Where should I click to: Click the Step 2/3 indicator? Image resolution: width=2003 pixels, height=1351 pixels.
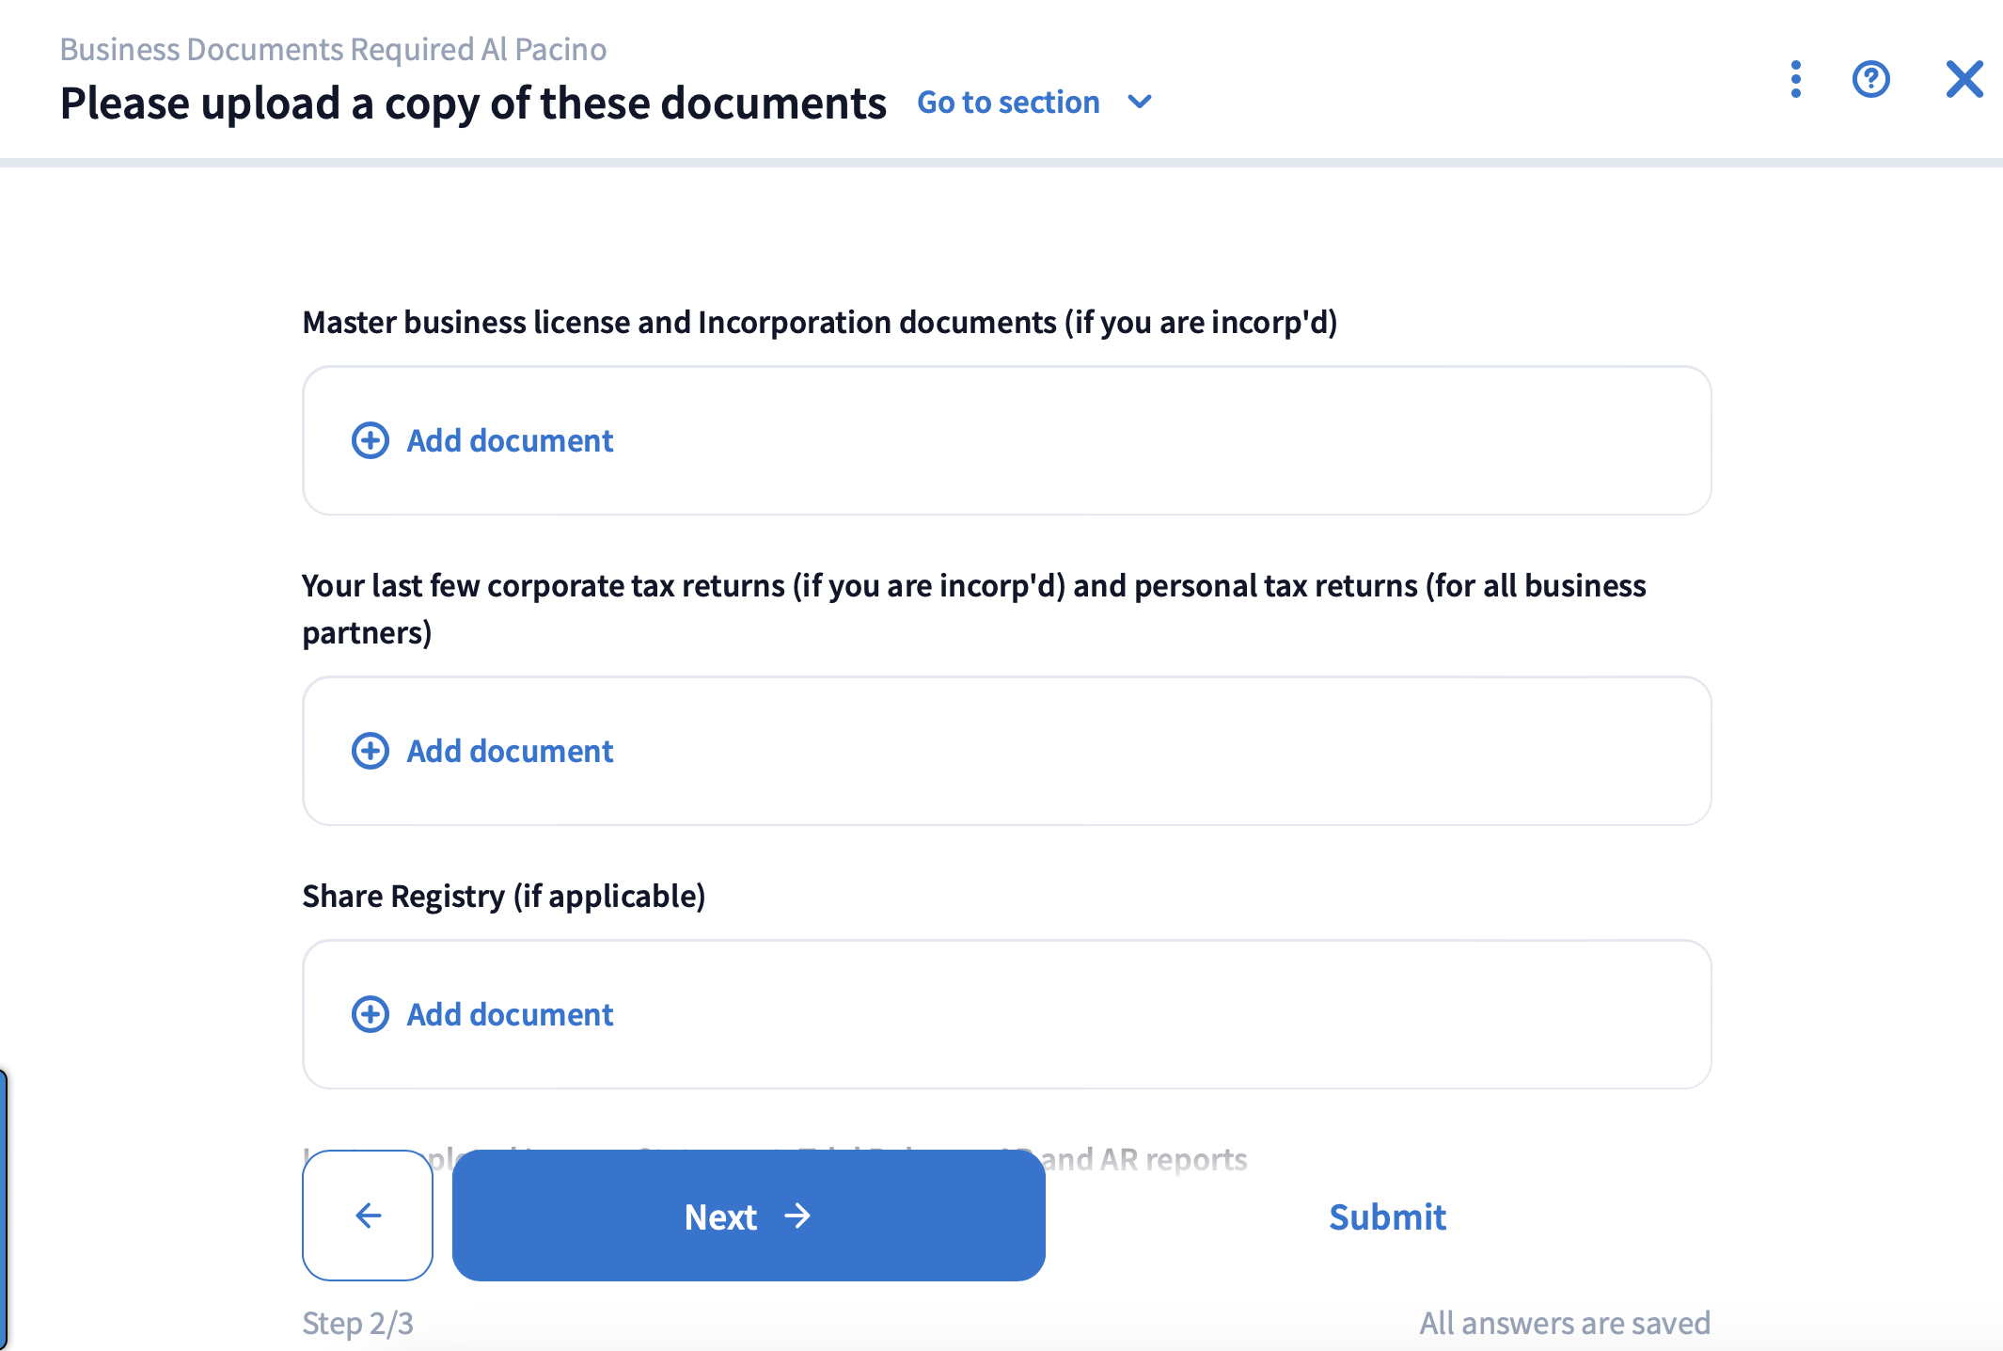coord(357,1323)
